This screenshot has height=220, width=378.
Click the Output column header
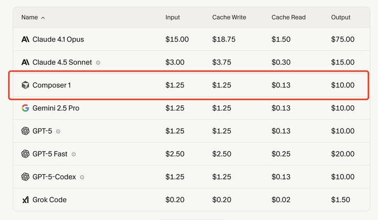click(x=341, y=17)
